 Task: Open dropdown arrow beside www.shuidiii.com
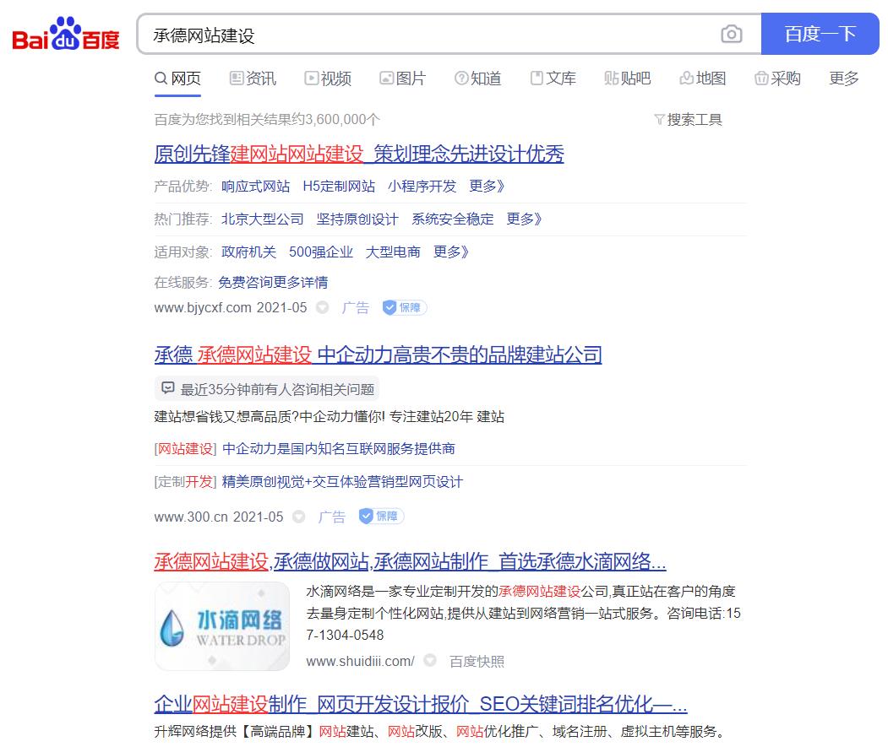pyautogui.click(x=430, y=660)
